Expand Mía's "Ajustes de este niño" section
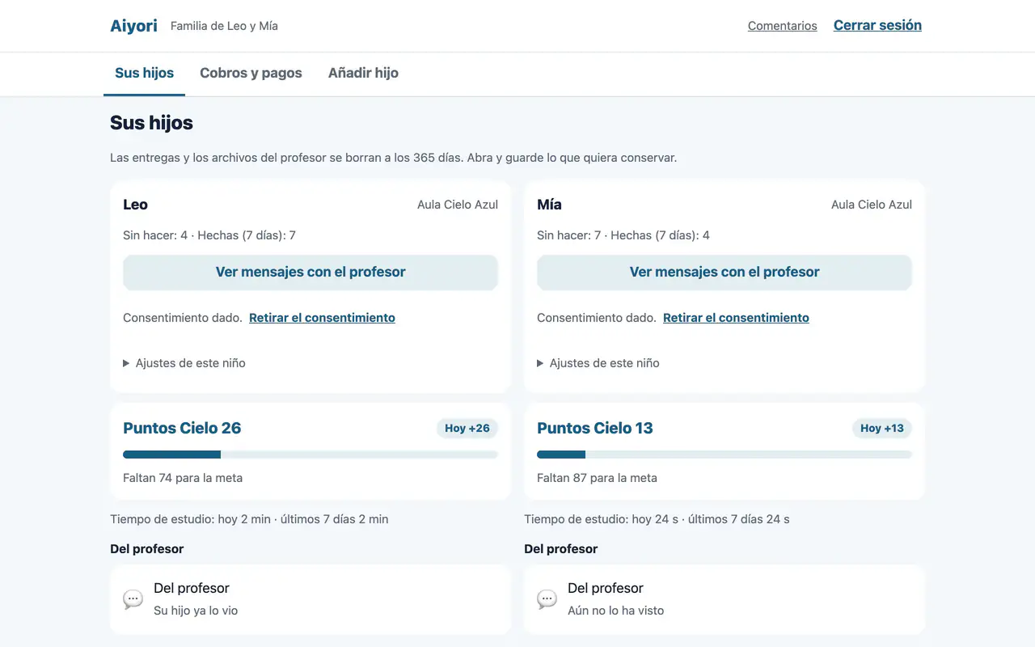1035x647 pixels. coord(598,363)
